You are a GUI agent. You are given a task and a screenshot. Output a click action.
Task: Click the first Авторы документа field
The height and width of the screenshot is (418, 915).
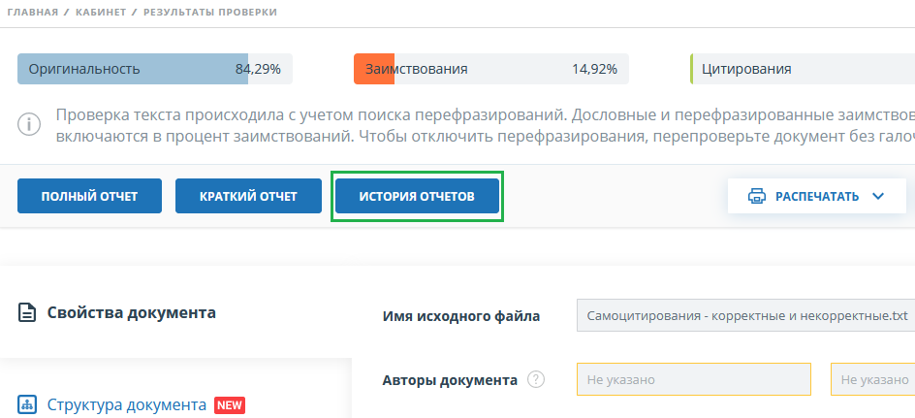tap(694, 380)
